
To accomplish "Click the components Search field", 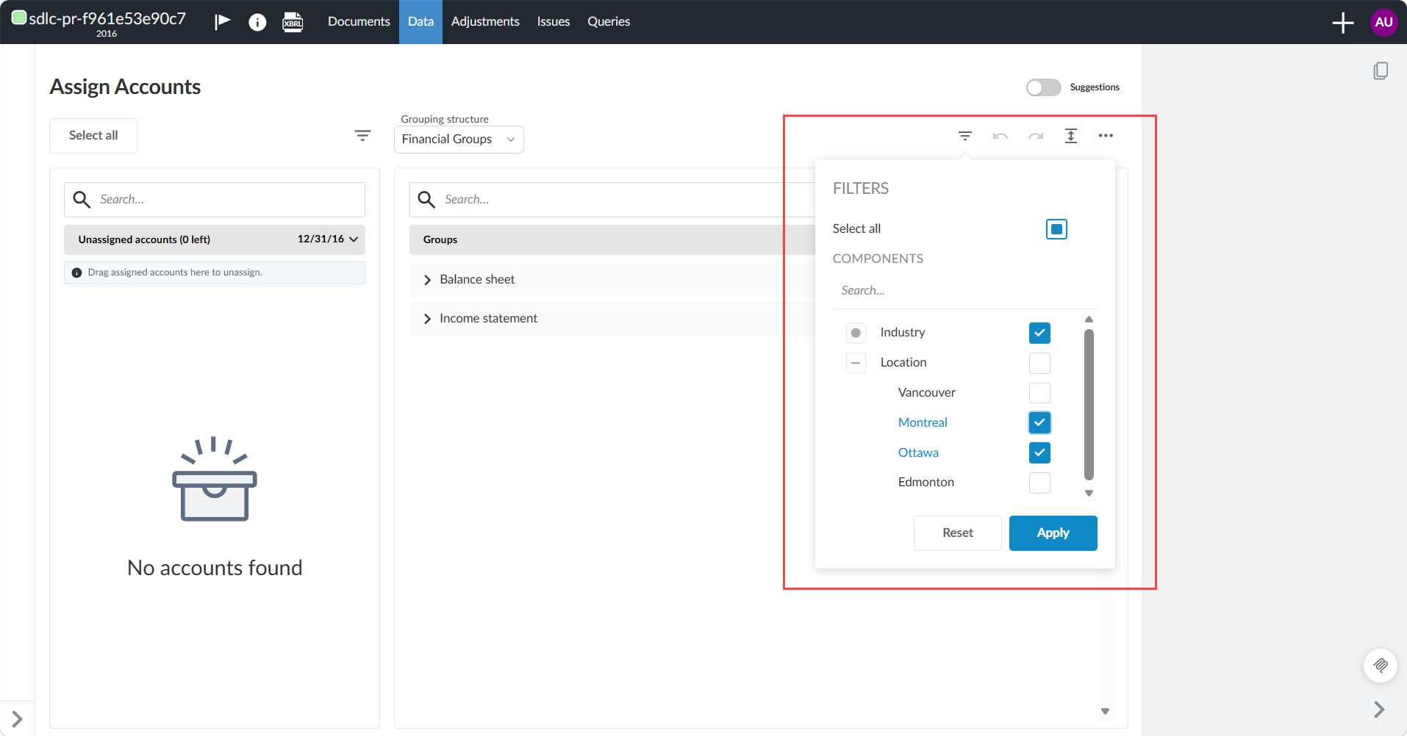I will tap(964, 291).
